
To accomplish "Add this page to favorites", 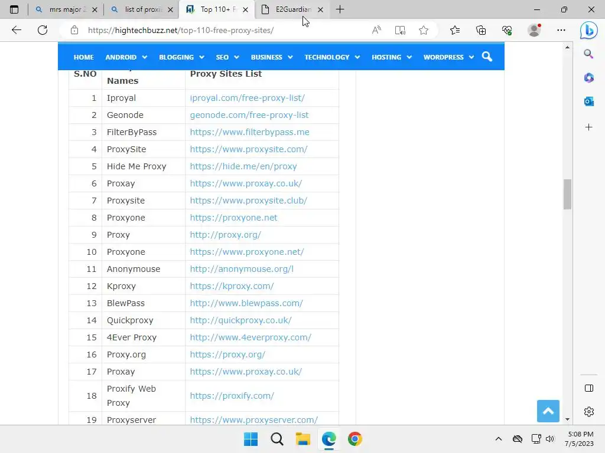I will coord(424,30).
